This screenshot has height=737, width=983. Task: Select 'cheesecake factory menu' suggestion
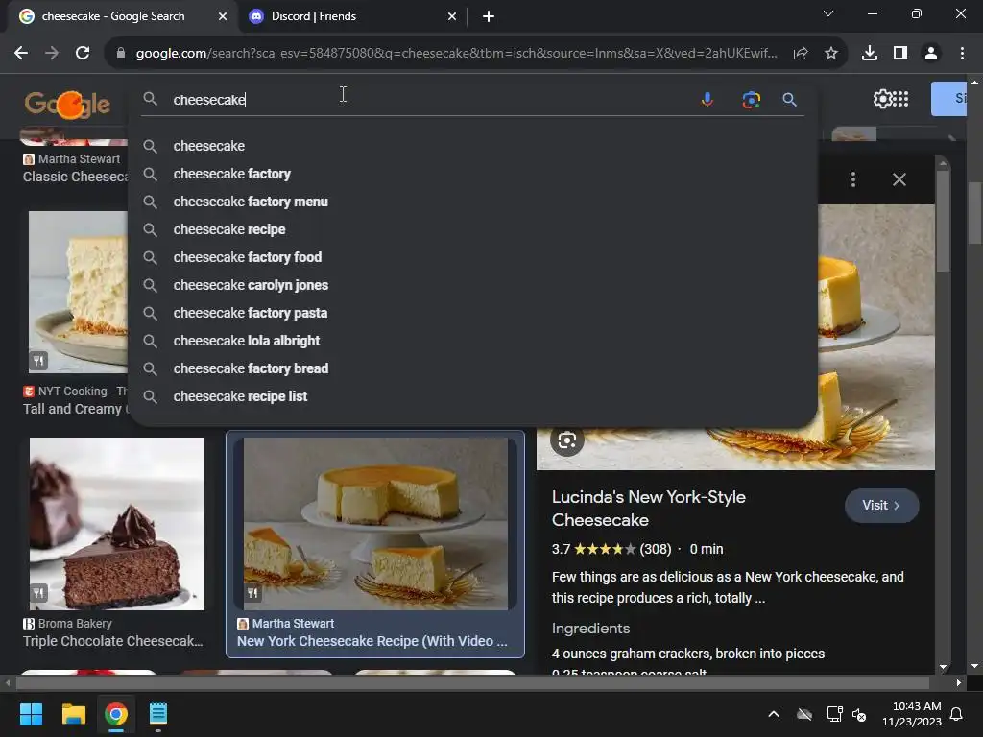(472, 202)
